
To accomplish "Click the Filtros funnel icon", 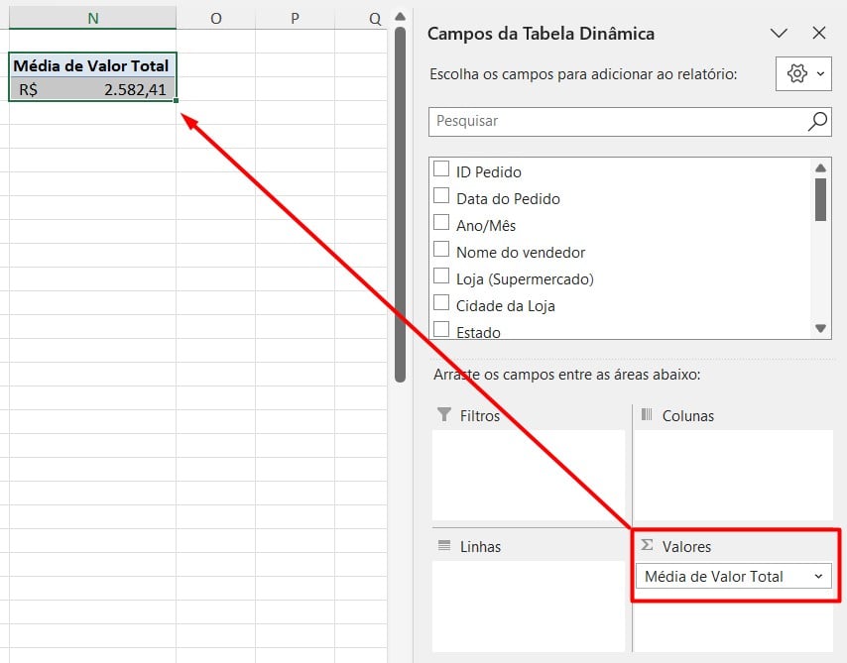I will (443, 415).
